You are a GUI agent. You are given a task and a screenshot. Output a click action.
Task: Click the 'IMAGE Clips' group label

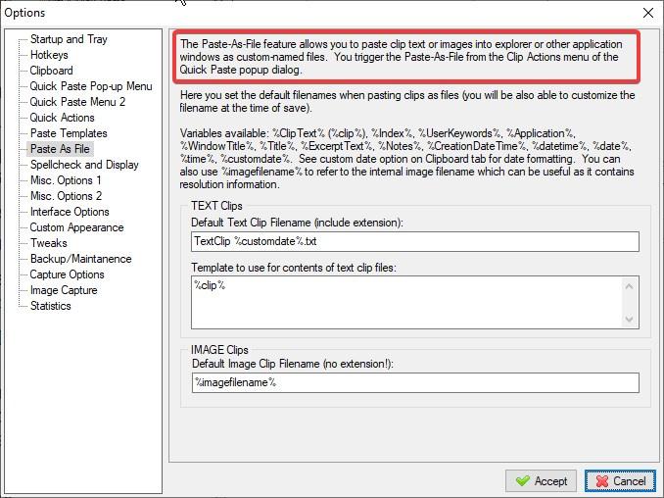coord(219,350)
